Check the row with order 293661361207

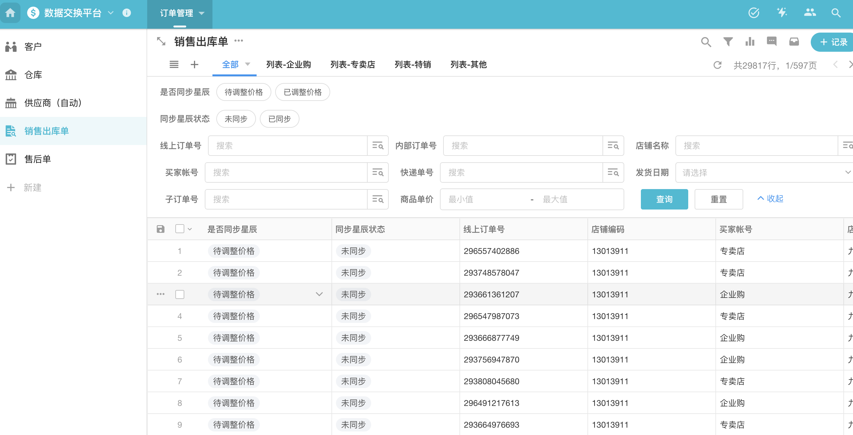point(179,294)
